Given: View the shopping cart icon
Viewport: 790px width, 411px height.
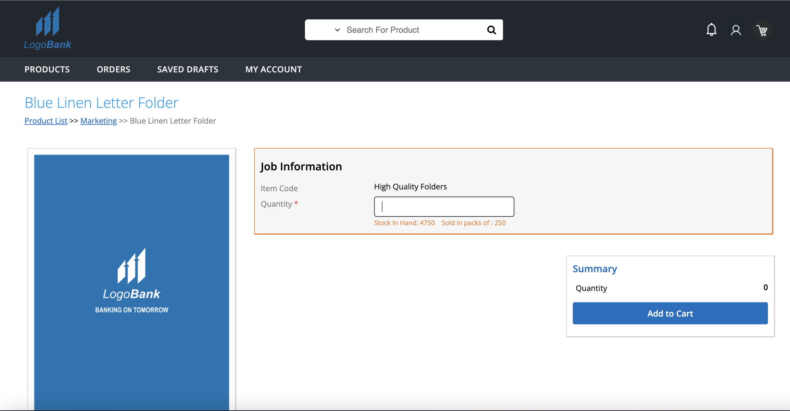Looking at the screenshot, I should pyautogui.click(x=763, y=31).
